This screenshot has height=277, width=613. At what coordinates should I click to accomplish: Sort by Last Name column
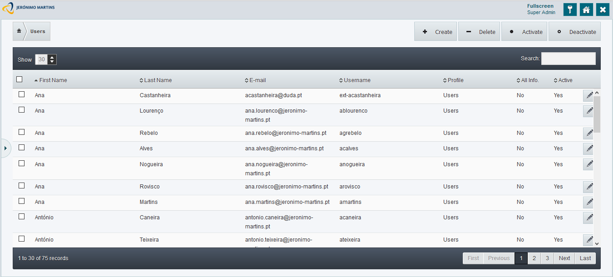point(156,80)
